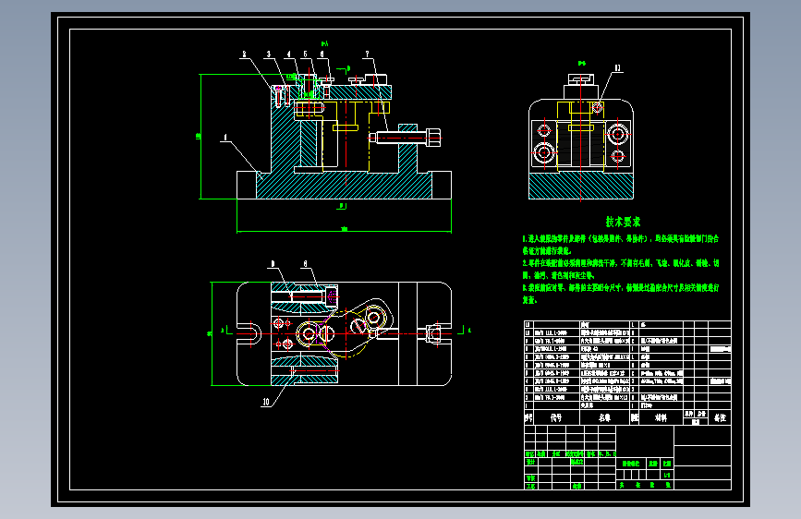Image resolution: width=801 pixels, height=519 pixels.
Task: Click part balloon number 4 in front view
Action: [288, 54]
